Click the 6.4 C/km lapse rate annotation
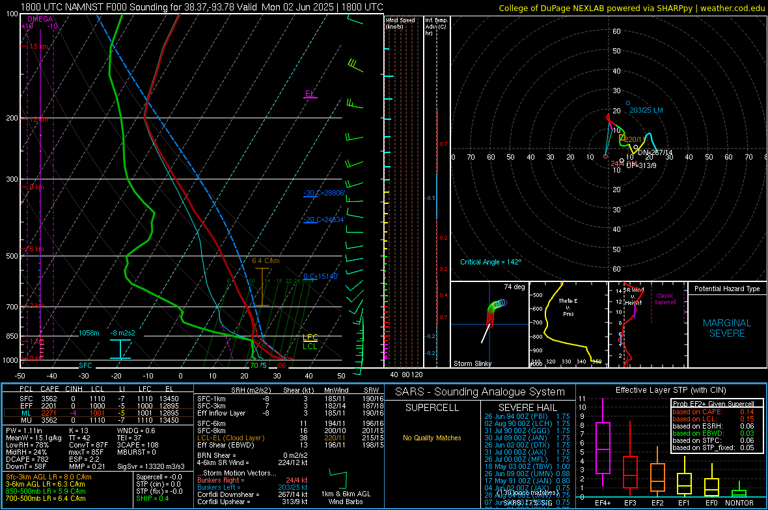768x510 pixels. (266, 261)
